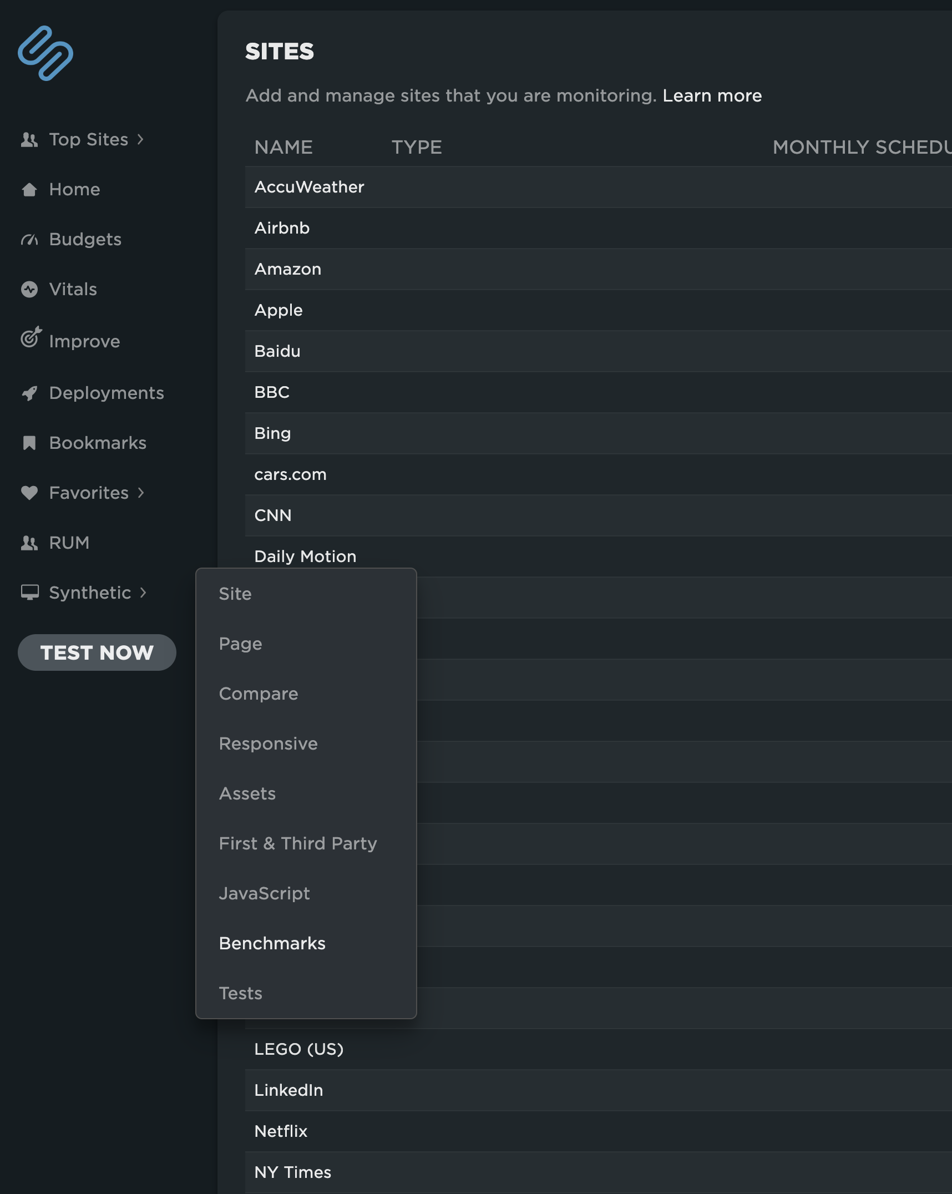Expand the Top Sites chevron
The width and height of the screenshot is (952, 1194).
tap(140, 139)
